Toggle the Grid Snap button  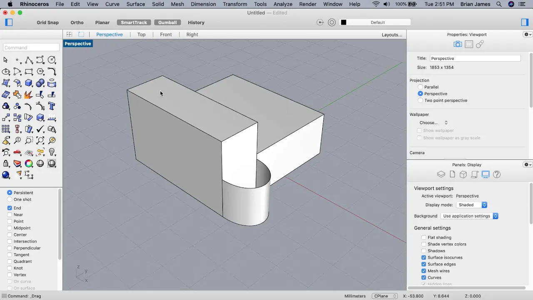point(47,22)
